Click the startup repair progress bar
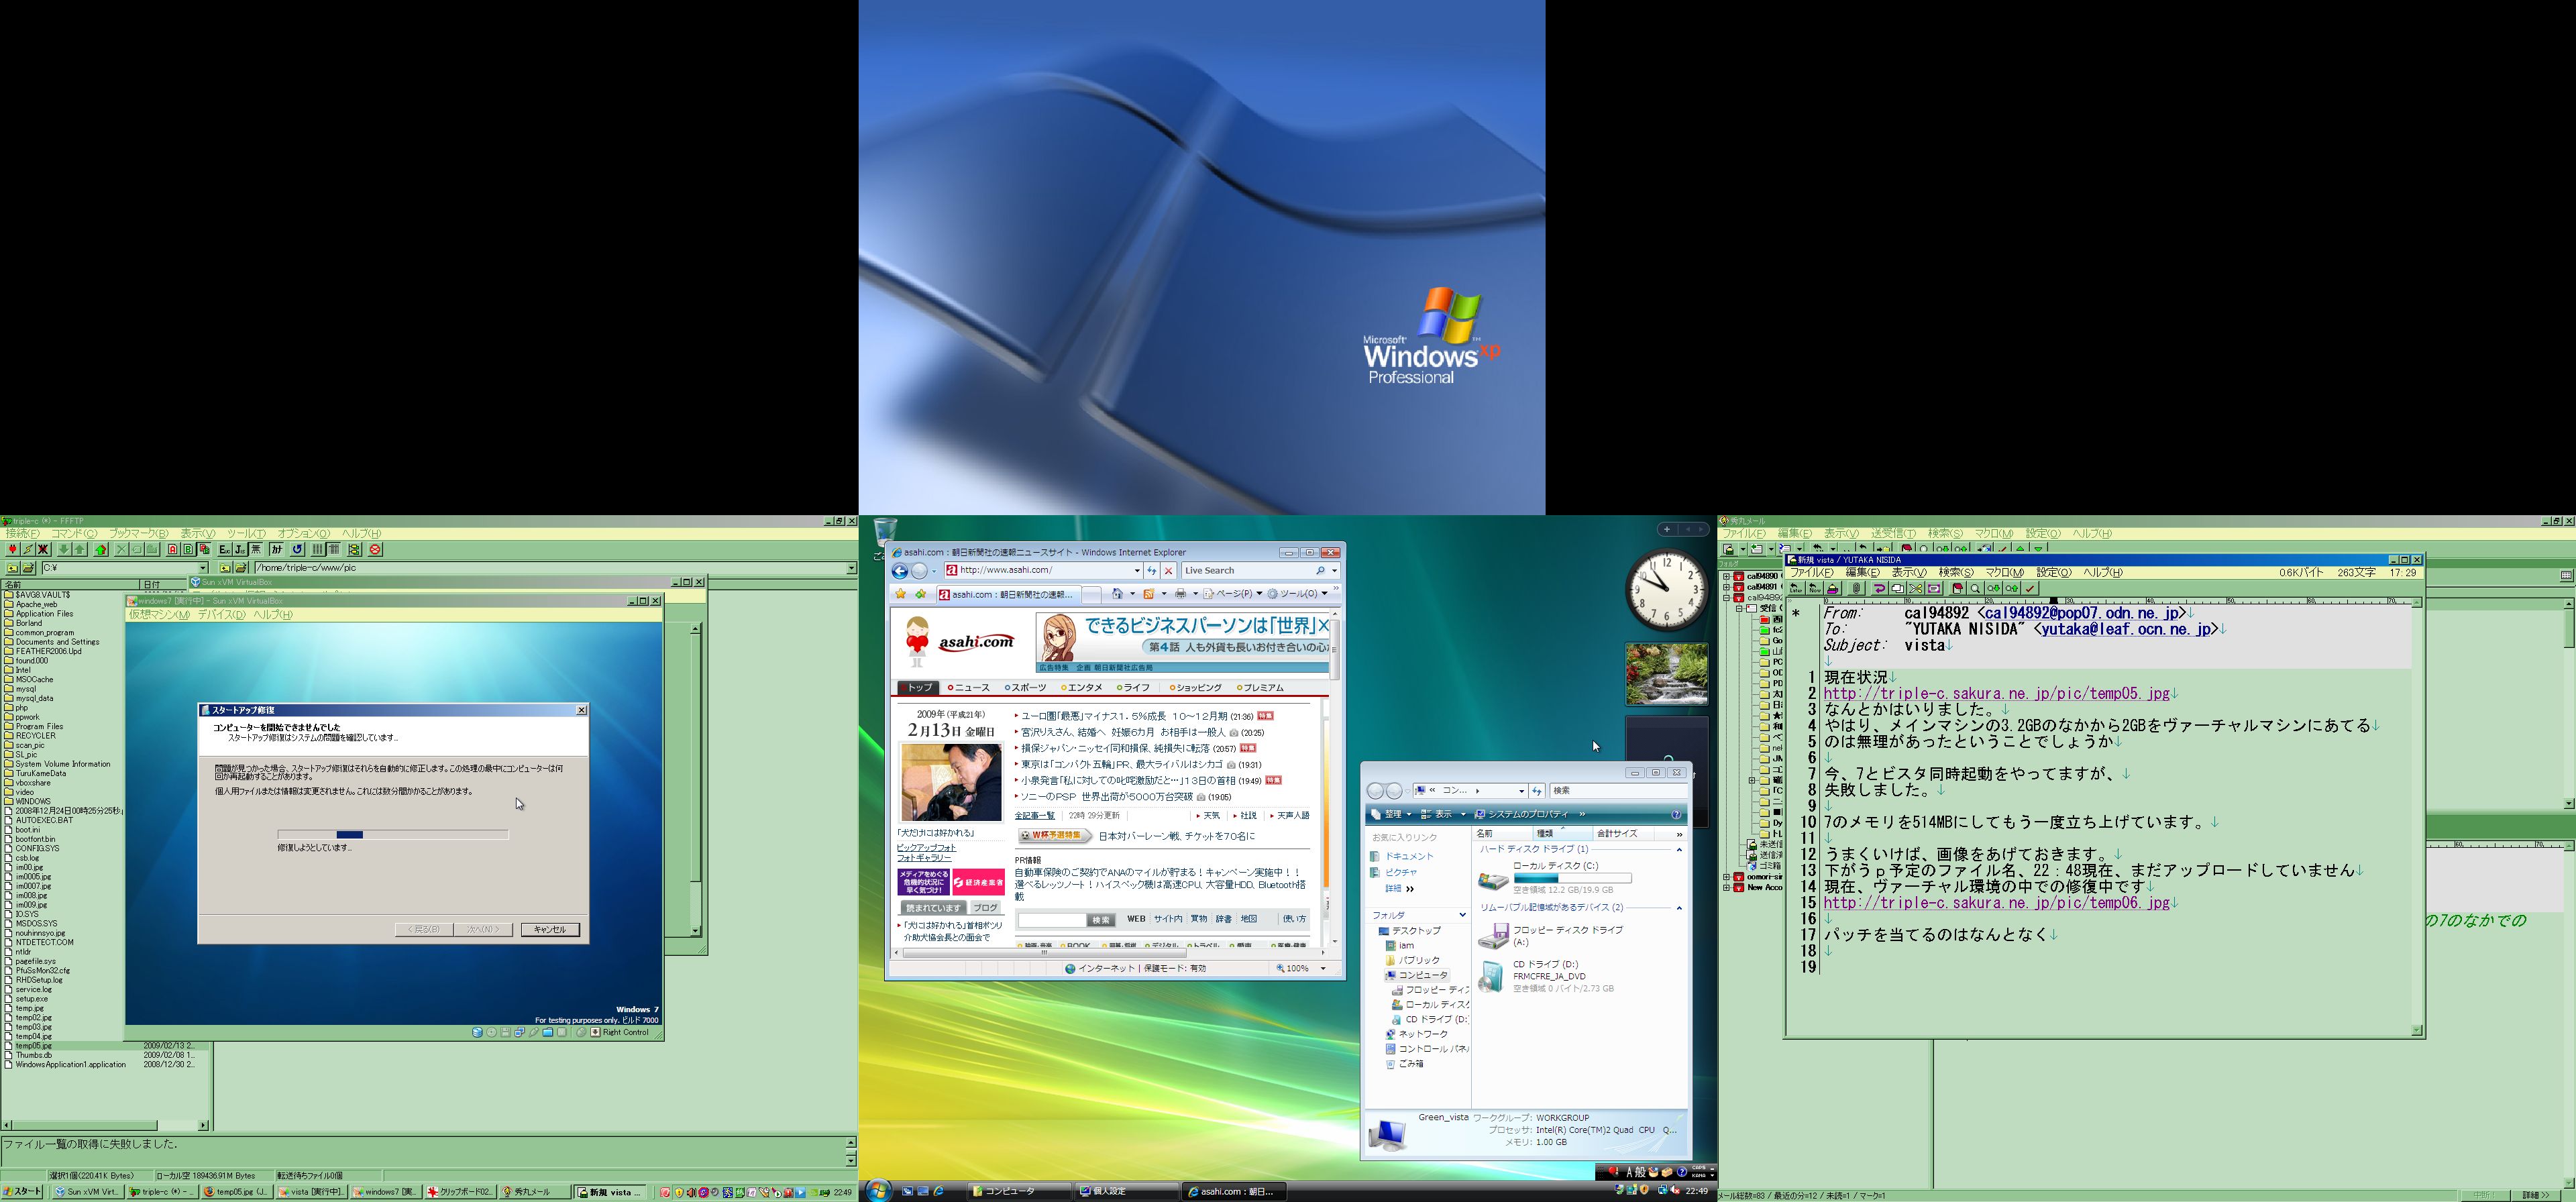Image resolution: width=2576 pixels, height=1202 pixels. tap(393, 834)
